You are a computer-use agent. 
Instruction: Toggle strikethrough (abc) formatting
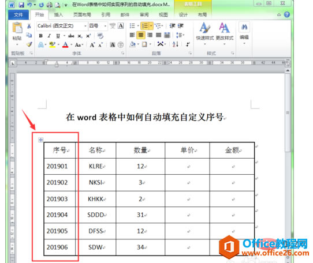pyautogui.click(x=71, y=36)
